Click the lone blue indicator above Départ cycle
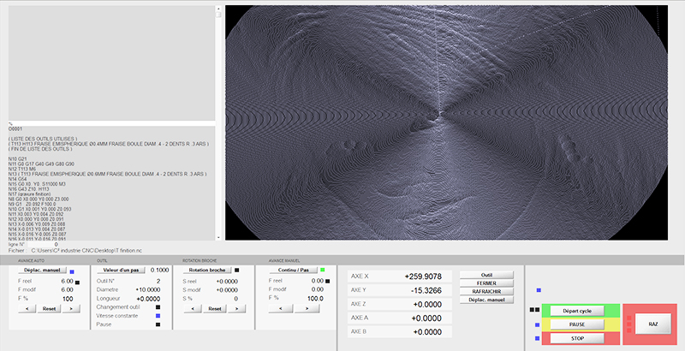This screenshot has width=685, height=351. 539,290
